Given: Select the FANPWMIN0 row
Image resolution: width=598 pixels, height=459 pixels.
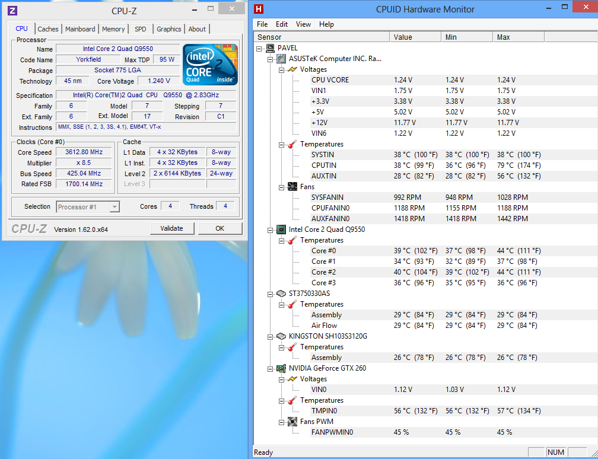Looking at the screenshot, I should click(x=453, y=432).
